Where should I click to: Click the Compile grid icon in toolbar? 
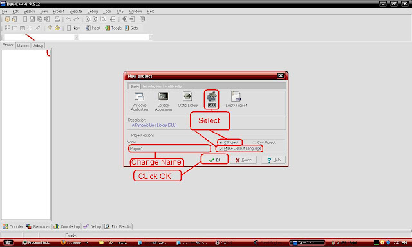tap(7, 28)
